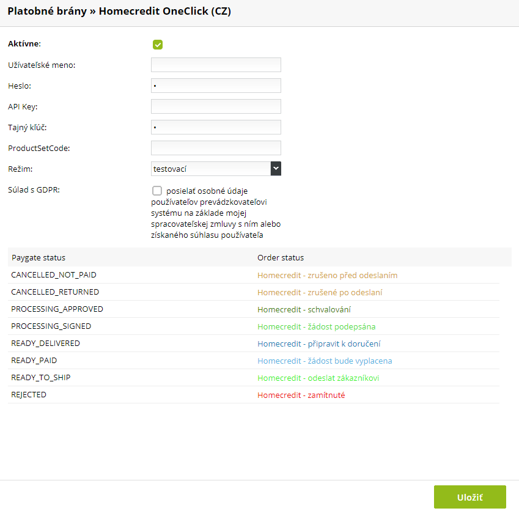519x511 pixels.
Task: Focus the API Key input field
Action: (x=216, y=106)
